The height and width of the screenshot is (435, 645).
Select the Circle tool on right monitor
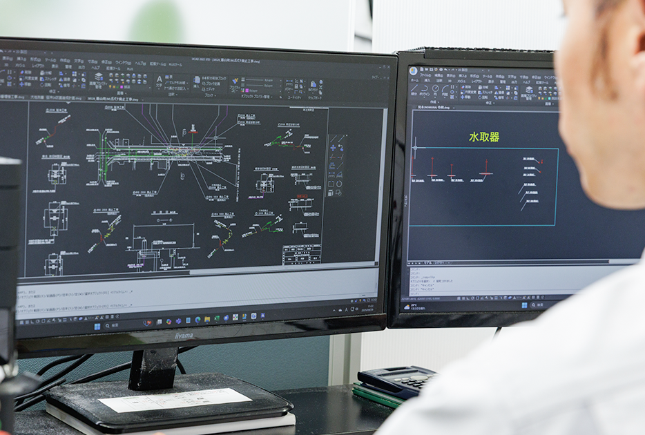tap(436, 90)
